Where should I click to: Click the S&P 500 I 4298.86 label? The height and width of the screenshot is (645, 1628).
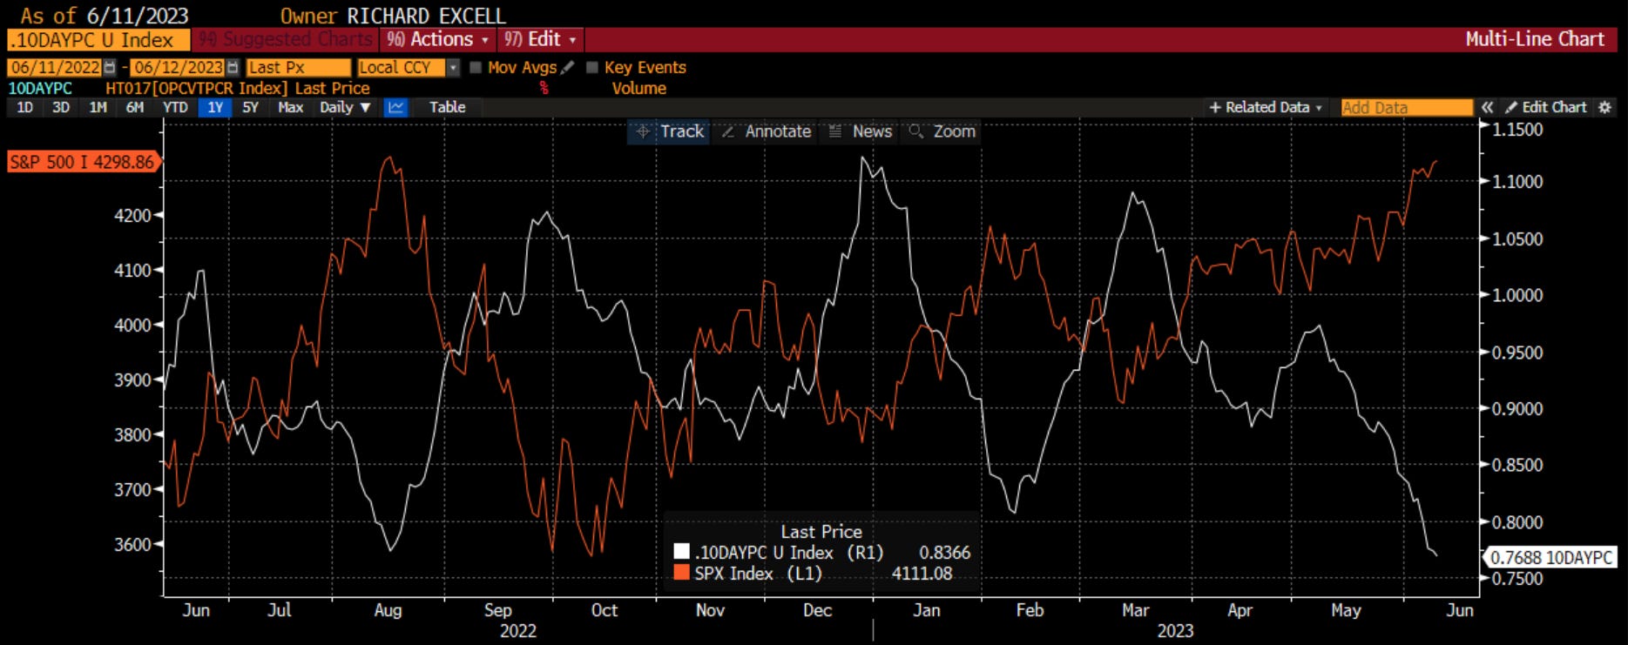(83, 162)
